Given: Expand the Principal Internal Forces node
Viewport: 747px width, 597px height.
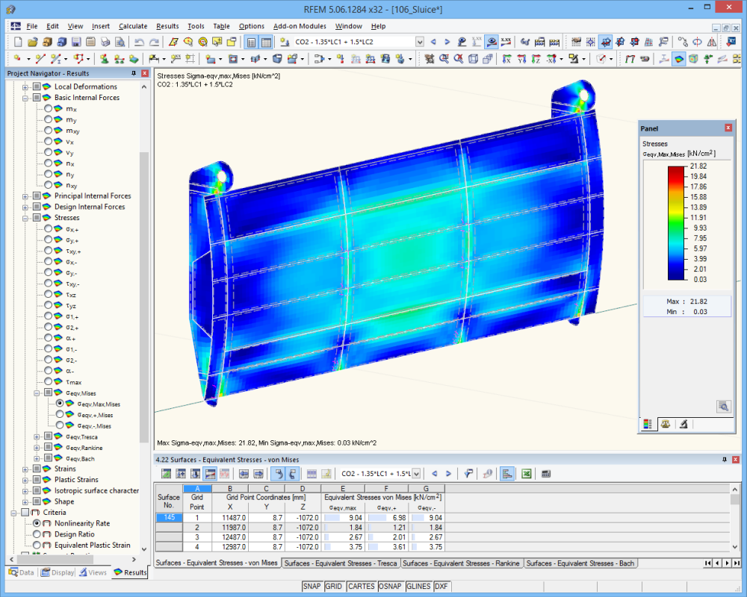Looking at the screenshot, I should (x=25, y=196).
